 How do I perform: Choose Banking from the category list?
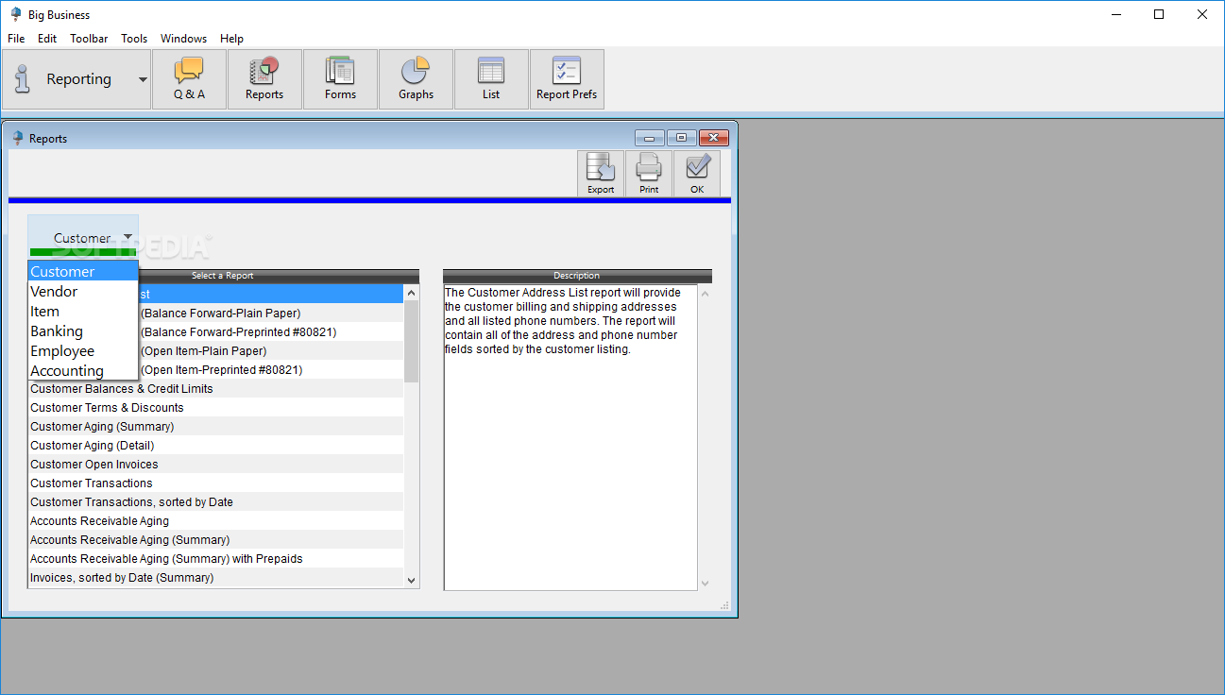click(83, 331)
